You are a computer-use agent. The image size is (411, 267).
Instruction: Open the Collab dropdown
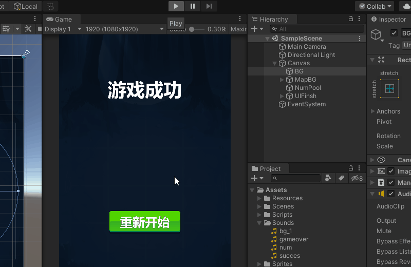[375, 6]
